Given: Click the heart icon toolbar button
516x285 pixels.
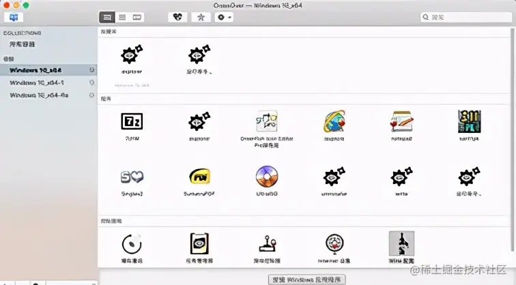Looking at the screenshot, I should click(x=177, y=17).
